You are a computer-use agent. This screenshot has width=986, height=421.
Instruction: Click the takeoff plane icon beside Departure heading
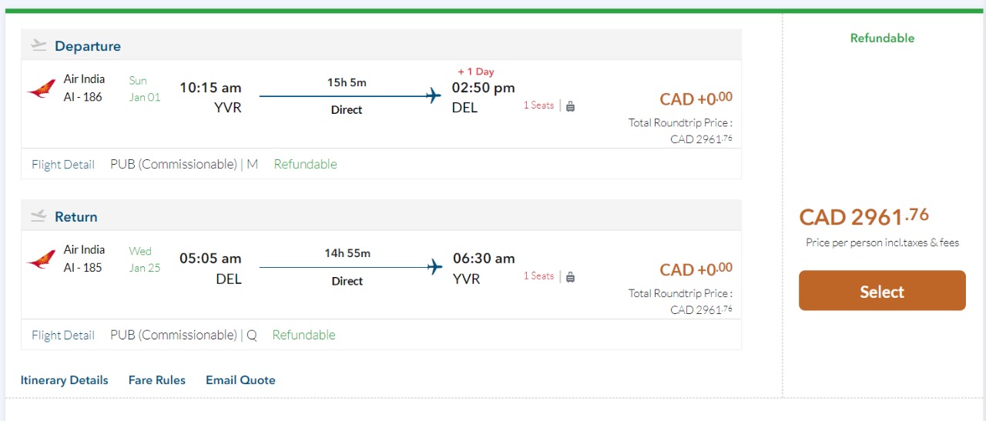click(39, 45)
